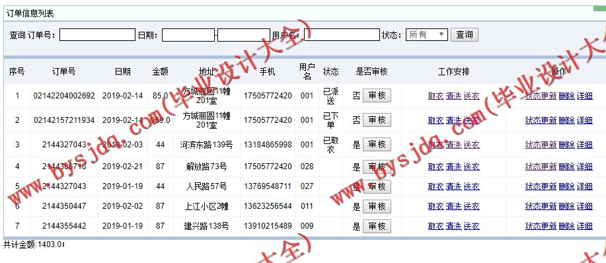This screenshot has height=263, width=606.
Task: Click 审核 button for 河滨东路139号 row
Action: pos(377,145)
